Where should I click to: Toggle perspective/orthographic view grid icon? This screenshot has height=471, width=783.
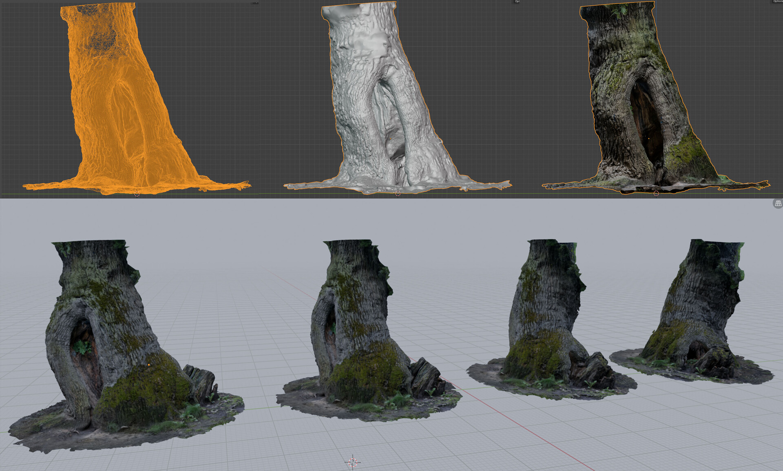(778, 203)
